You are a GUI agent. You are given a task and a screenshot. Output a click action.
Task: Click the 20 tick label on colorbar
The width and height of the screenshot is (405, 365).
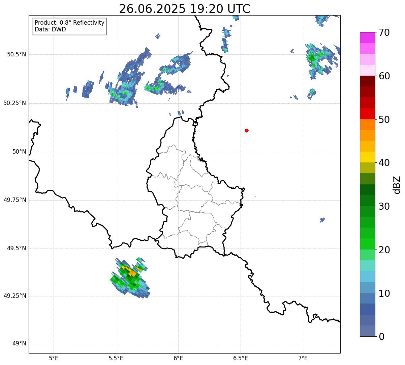coord(384,250)
